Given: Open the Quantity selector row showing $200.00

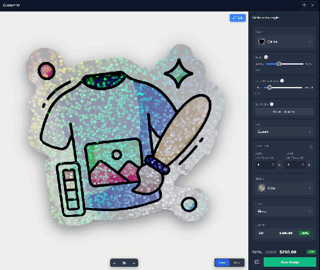Looking at the screenshot, I should click(284, 233).
